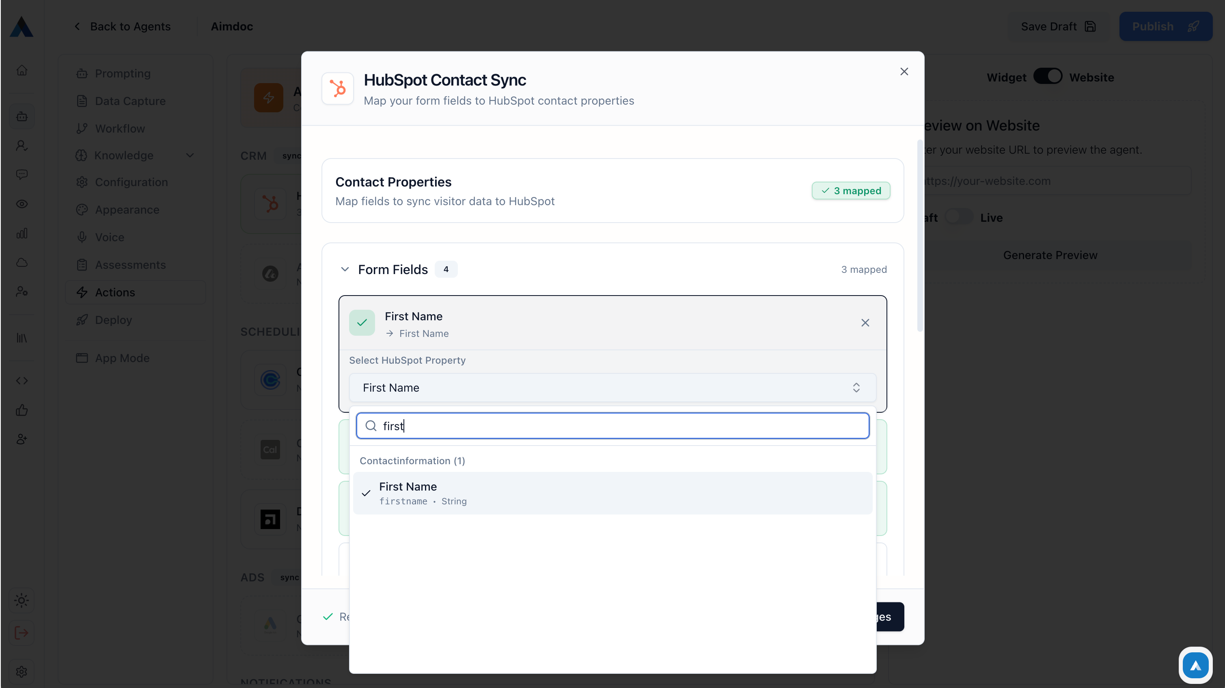The image size is (1225, 688).
Task: Click the add user icon in left rail
Action: click(x=22, y=439)
